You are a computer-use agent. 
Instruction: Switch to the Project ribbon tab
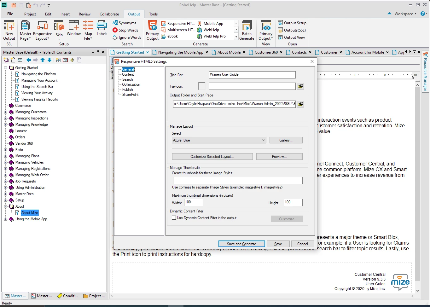pos(30,14)
